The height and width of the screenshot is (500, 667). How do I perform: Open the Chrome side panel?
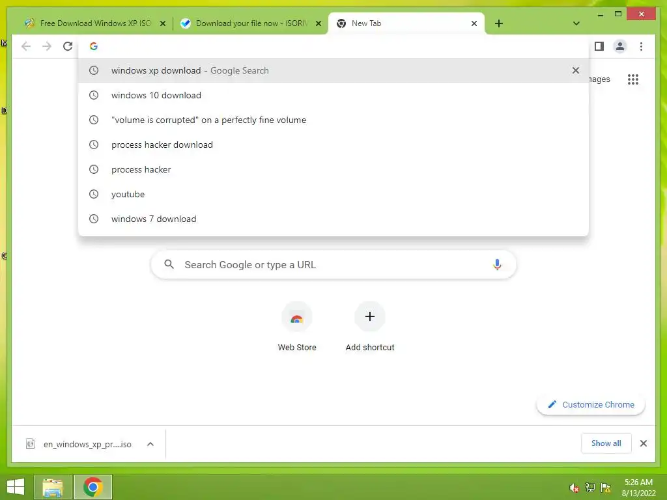pos(599,46)
